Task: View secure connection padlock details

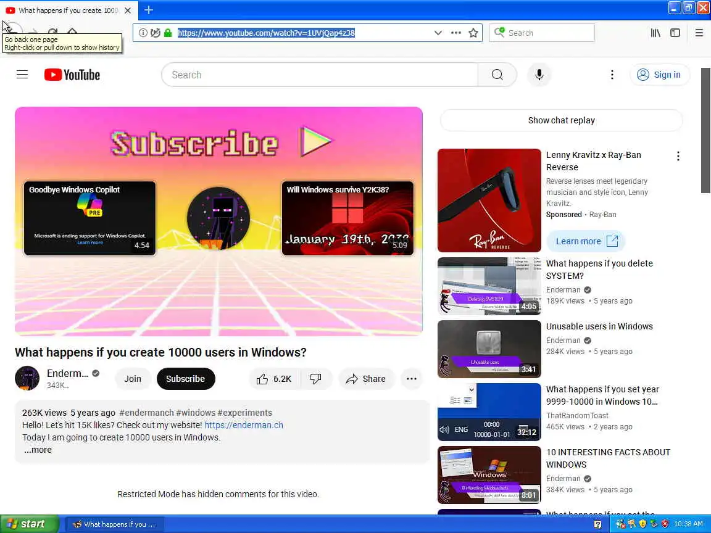Action: 168,33
